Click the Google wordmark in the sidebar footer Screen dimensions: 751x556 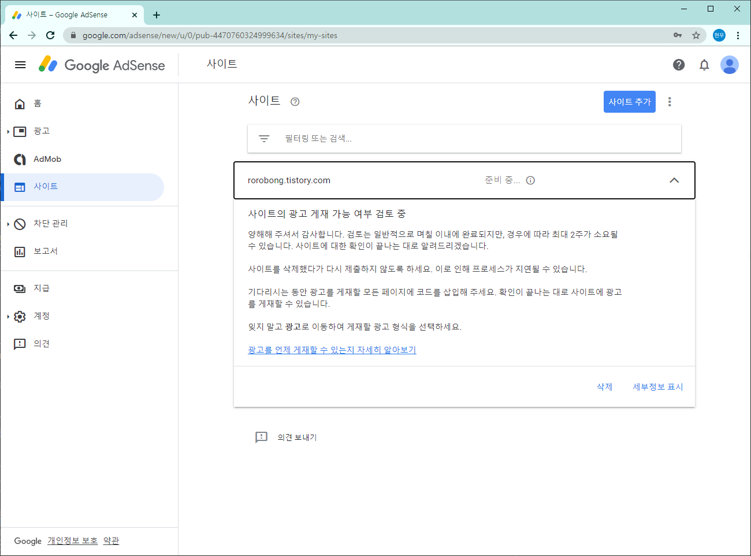tap(28, 541)
